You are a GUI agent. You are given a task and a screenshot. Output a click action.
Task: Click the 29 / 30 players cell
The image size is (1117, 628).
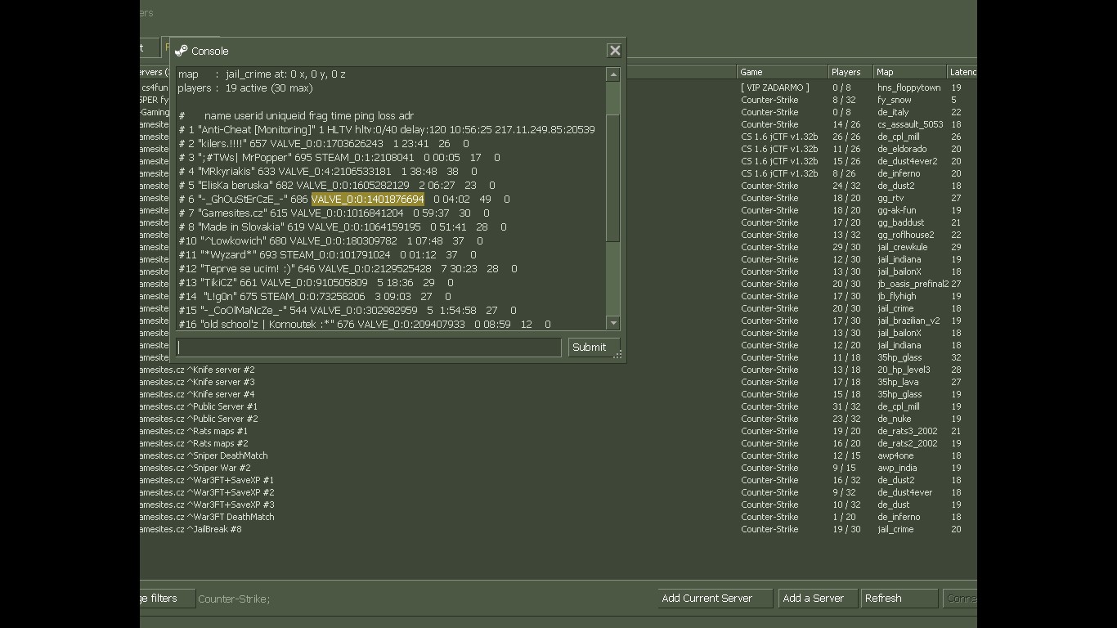tap(846, 247)
